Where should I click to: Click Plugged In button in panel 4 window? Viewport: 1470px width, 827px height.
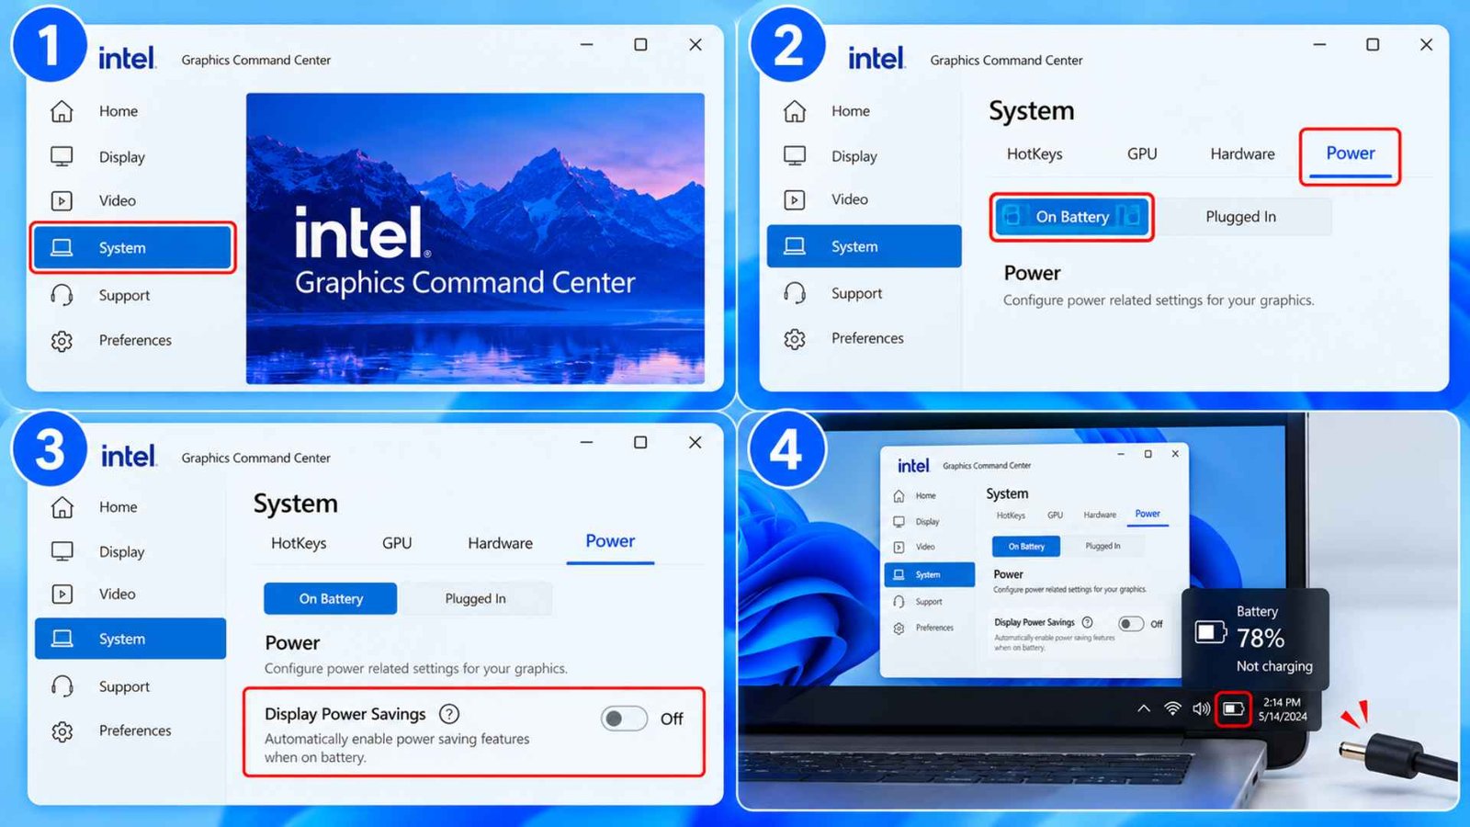1102,546
